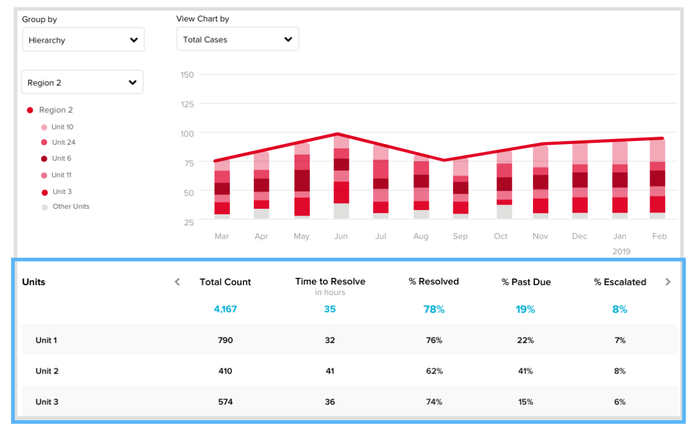The width and height of the screenshot is (694, 431).
Task: Click the left arrow beside Total Count
Action: pyautogui.click(x=177, y=282)
